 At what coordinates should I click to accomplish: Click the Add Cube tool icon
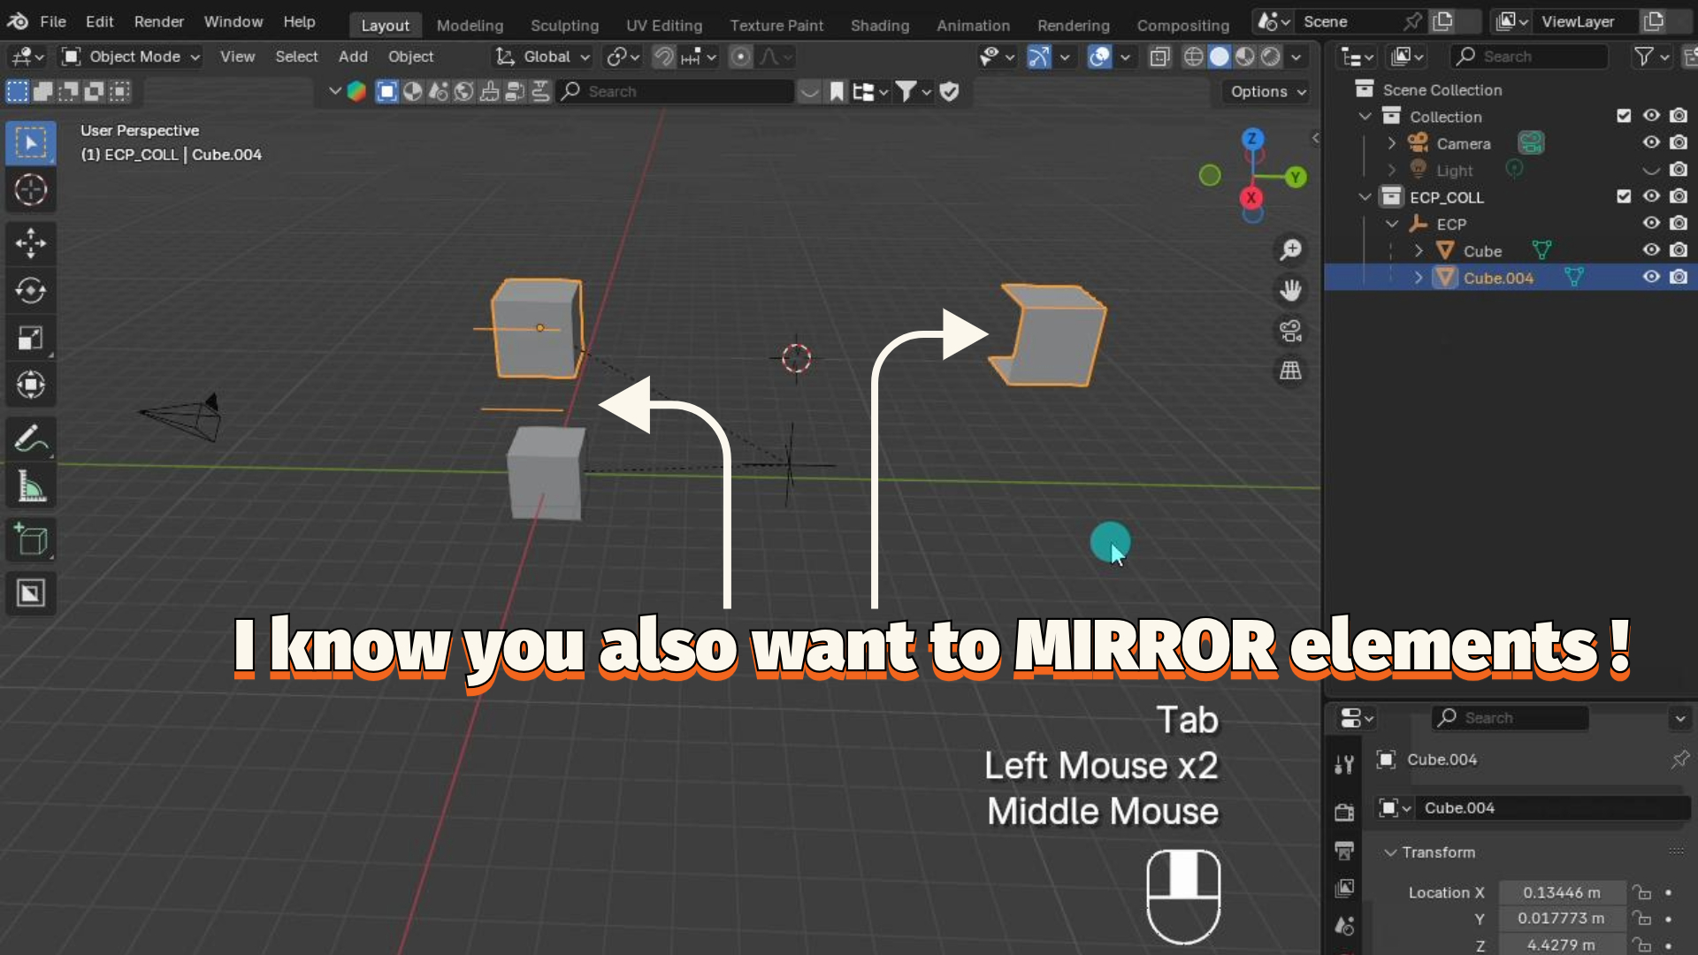31,539
